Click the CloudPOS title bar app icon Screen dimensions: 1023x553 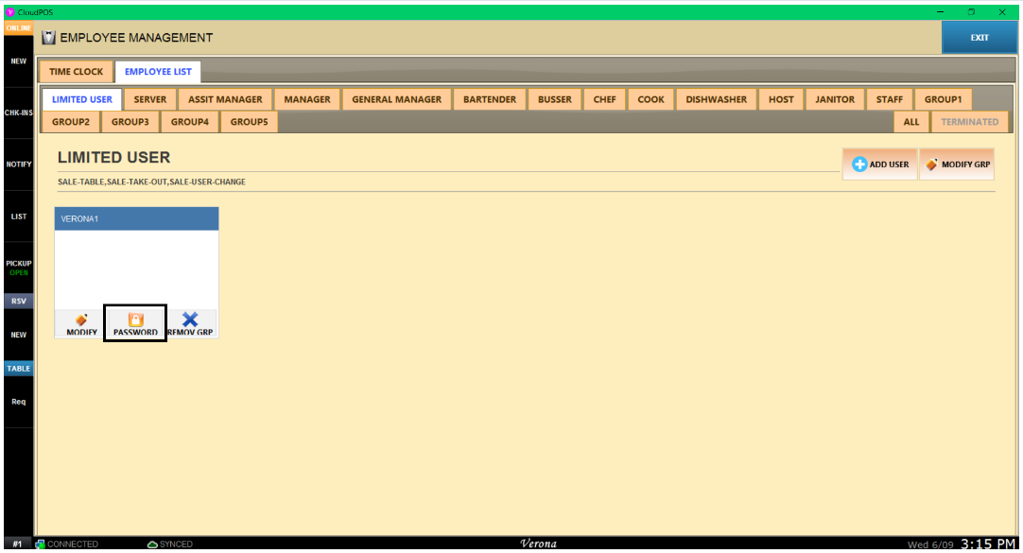point(9,11)
